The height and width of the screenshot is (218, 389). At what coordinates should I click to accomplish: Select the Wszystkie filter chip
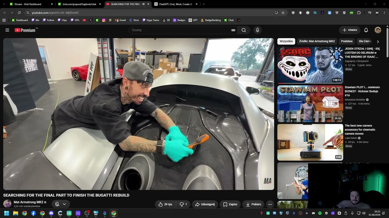(286, 41)
